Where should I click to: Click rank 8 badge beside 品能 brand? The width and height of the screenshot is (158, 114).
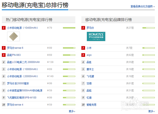83,91
